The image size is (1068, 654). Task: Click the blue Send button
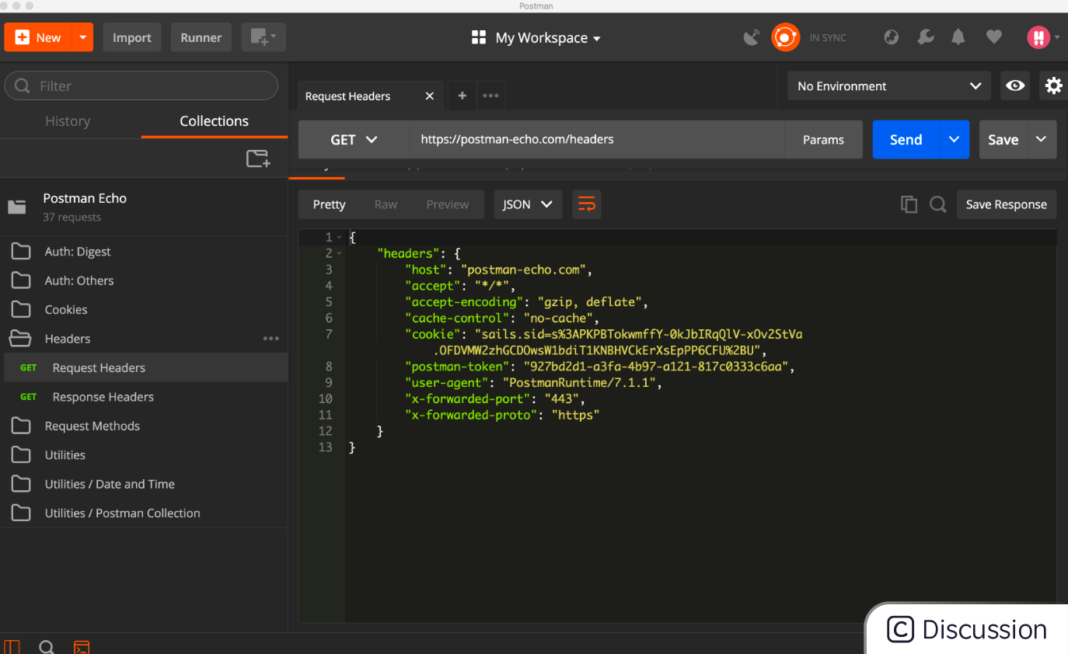pyautogui.click(x=906, y=140)
